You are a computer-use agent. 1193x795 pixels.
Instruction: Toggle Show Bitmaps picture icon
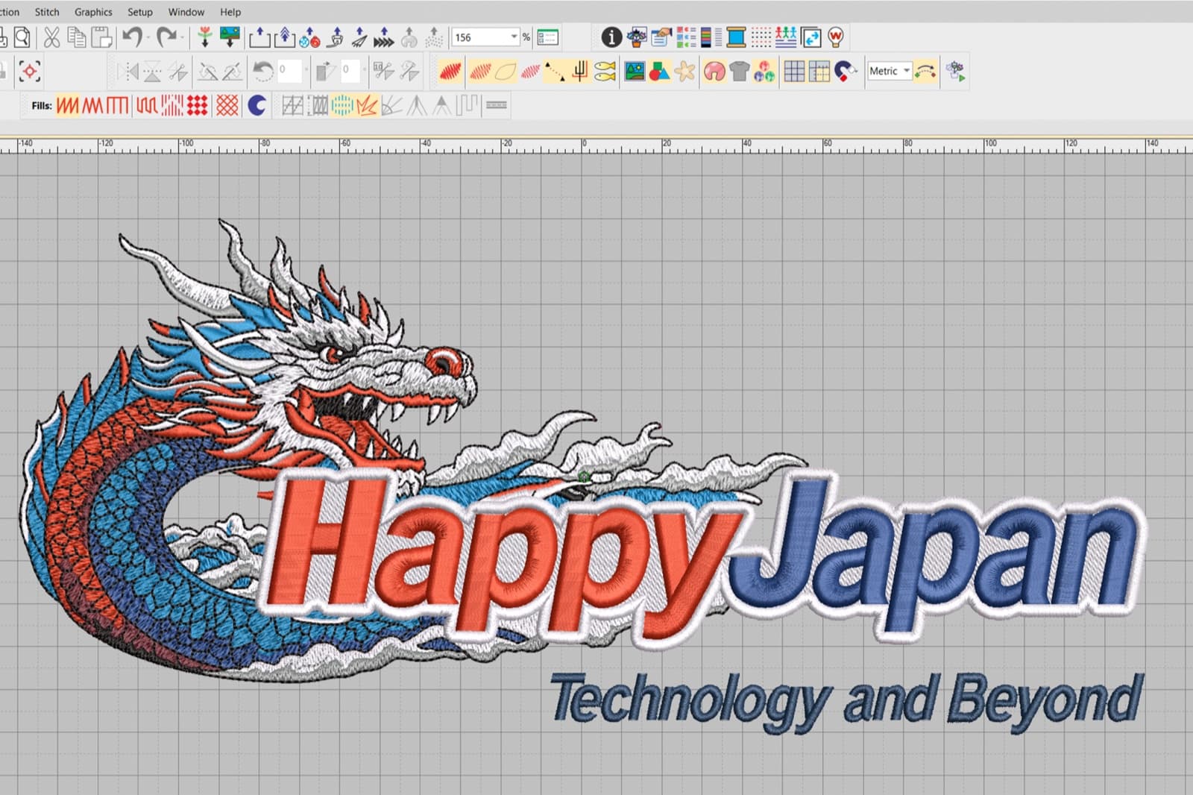635,72
